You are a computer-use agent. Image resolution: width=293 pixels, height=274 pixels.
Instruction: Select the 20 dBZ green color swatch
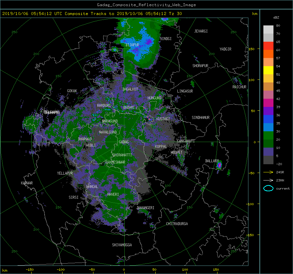click(268, 143)
